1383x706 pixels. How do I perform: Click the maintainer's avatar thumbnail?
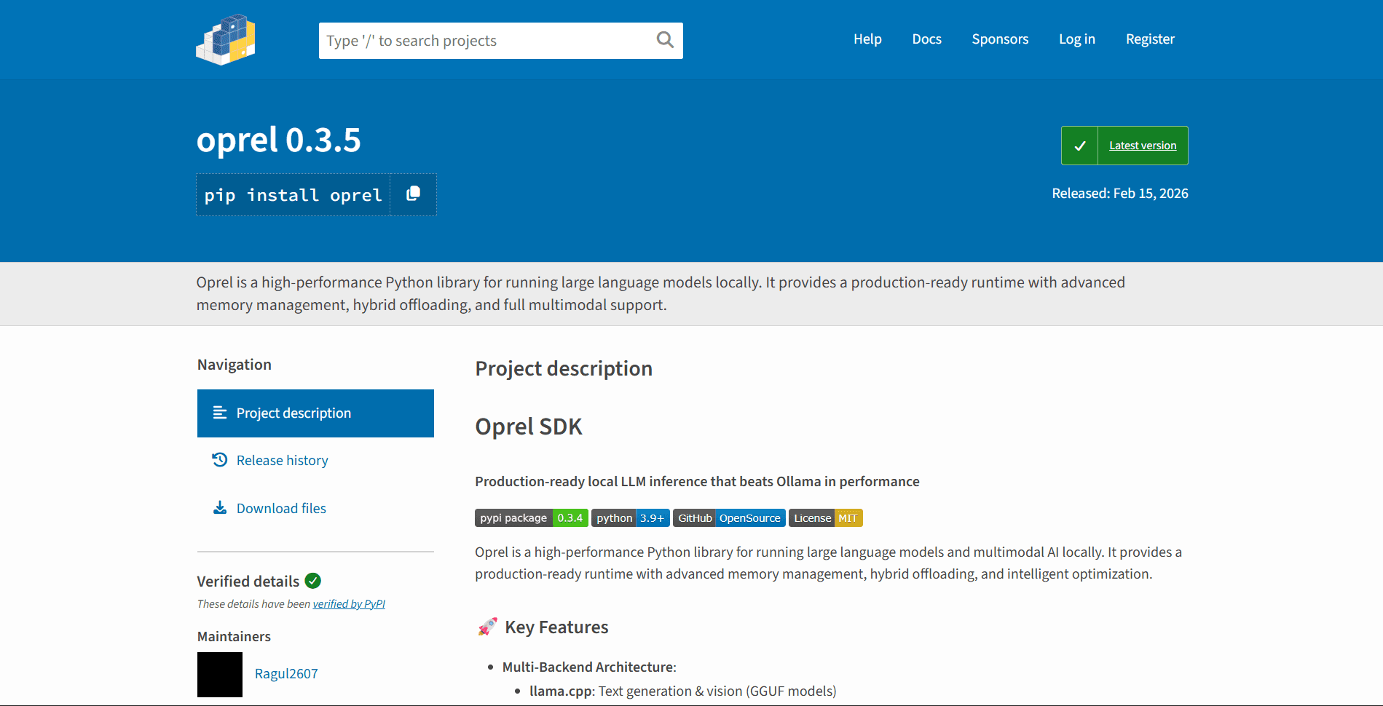pos(218,674)
